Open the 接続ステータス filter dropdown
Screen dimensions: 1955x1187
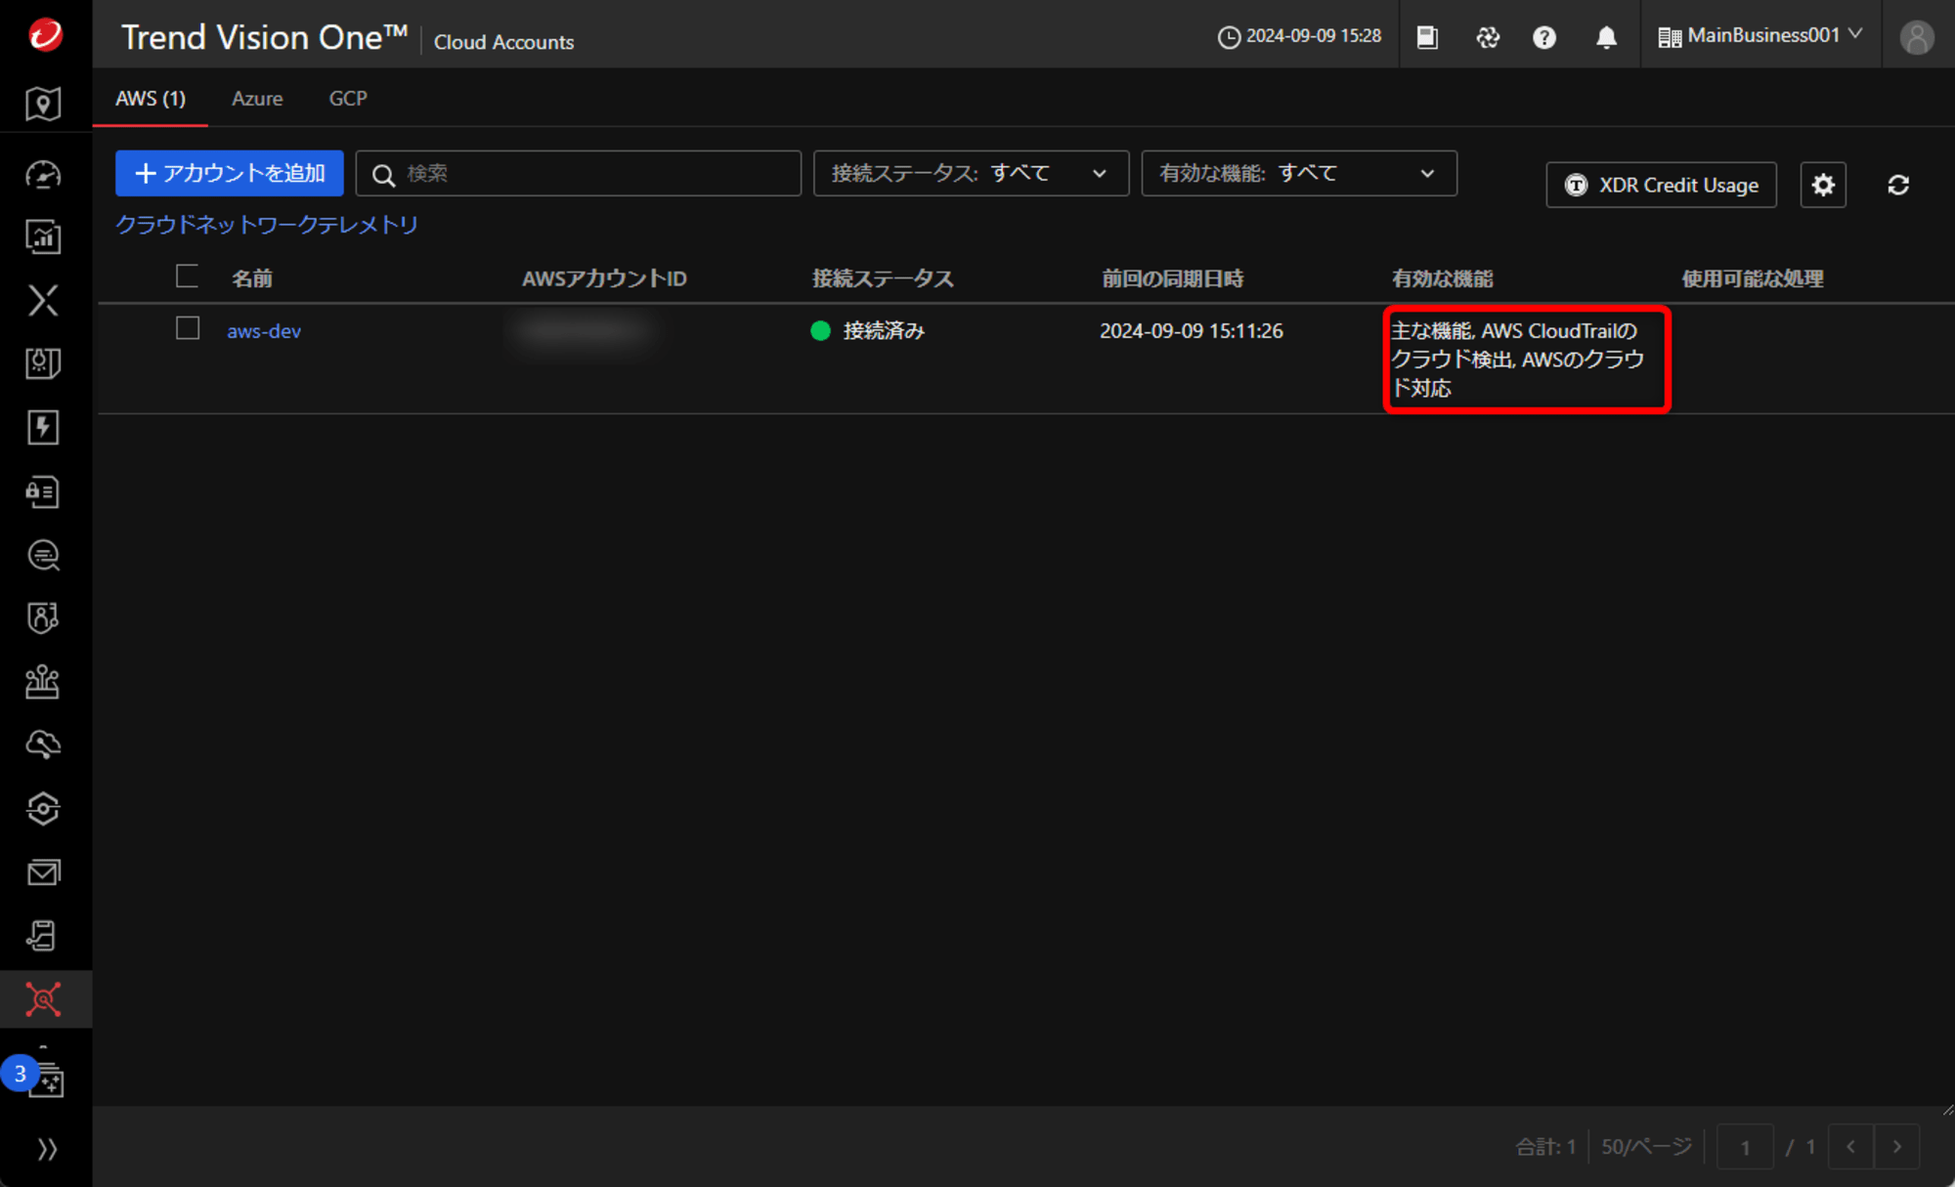click(971, 173)
